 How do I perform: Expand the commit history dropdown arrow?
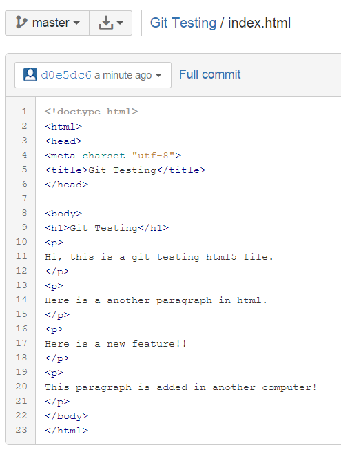coord(158,76)
